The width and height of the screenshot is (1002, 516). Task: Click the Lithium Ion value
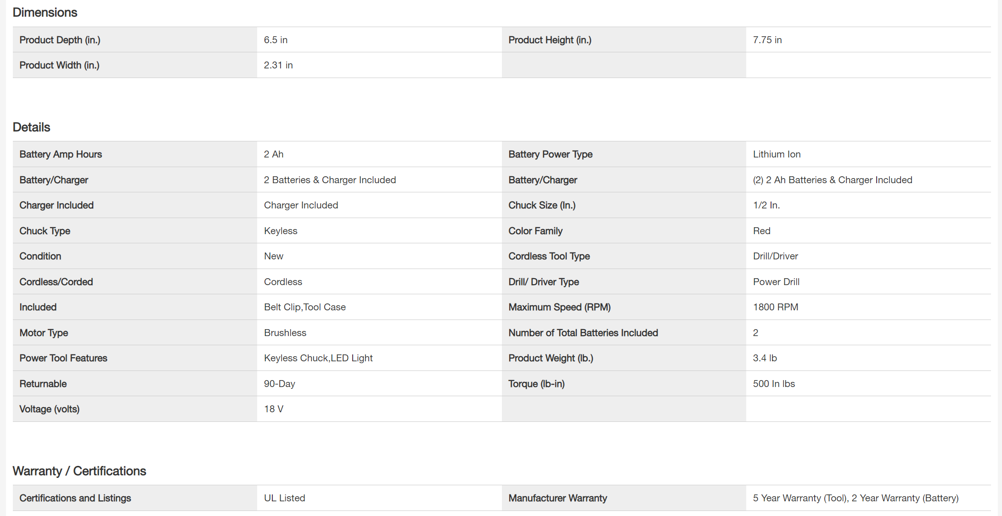pos(777,154)
